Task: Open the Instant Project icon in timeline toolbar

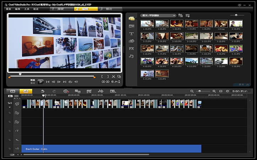Action: pos(113,91)
